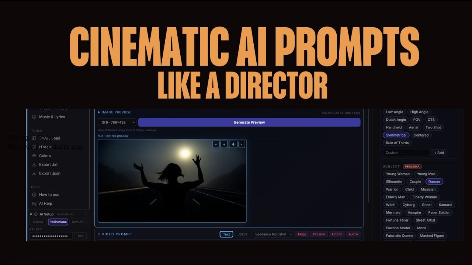Click the Save/Load tool icon

34,138
